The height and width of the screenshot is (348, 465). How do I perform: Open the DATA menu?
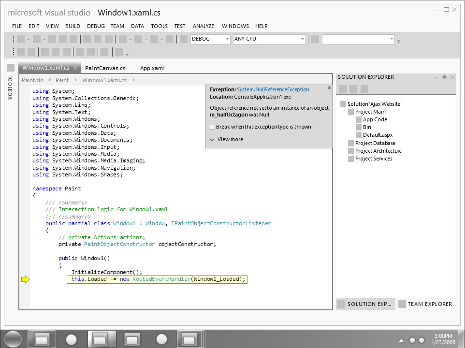tap(138, 26)
